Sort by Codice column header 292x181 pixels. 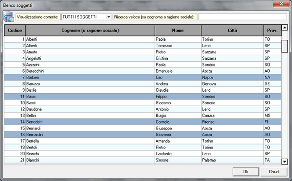pos(15,30)
